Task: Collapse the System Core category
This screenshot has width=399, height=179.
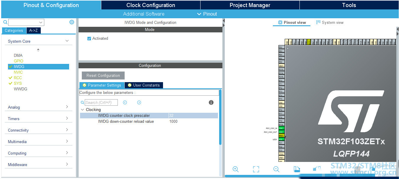Action: (x=67, y=41)
